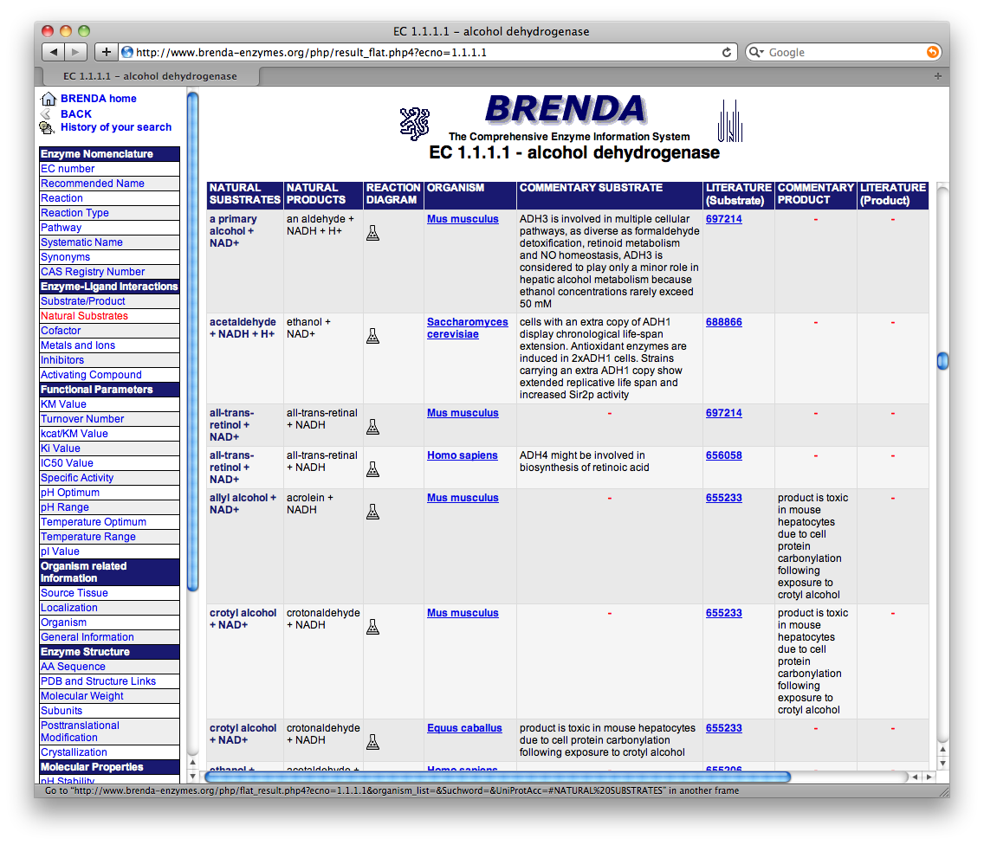Open the Synonyms sidebar link

(65, 256)
